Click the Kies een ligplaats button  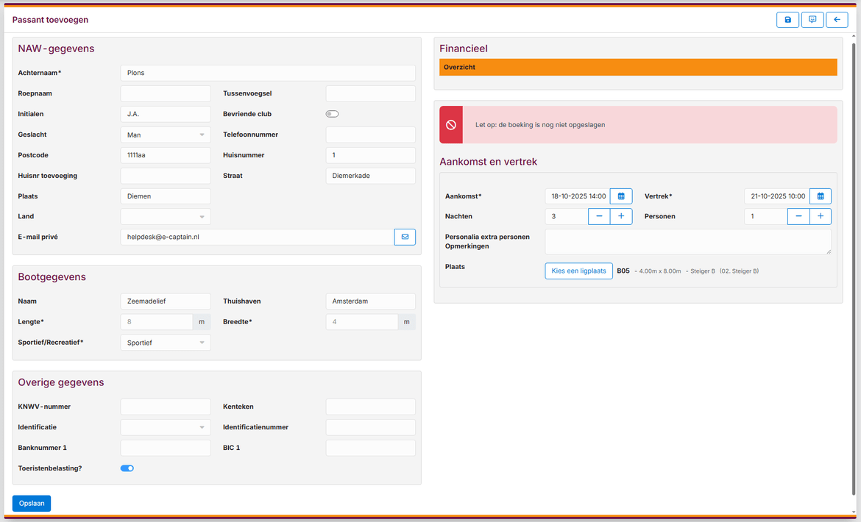point(578,271)
